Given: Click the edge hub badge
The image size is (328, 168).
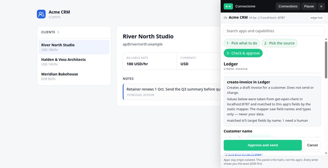Looking at the screenshot, I should 316,18.
